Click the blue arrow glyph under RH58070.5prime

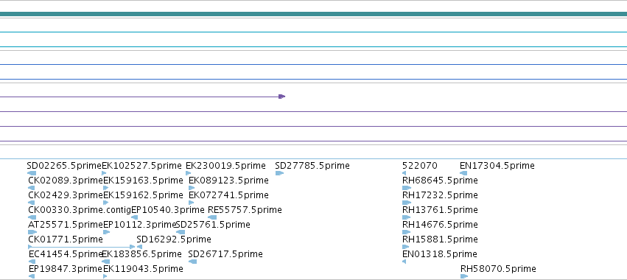pyautogui.click(x=464, y=276)
